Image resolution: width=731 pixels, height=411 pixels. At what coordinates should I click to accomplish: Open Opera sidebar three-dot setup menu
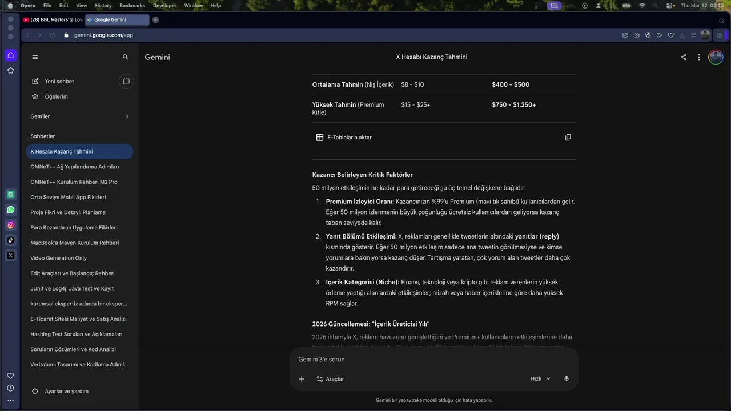[x=10, y=401]
